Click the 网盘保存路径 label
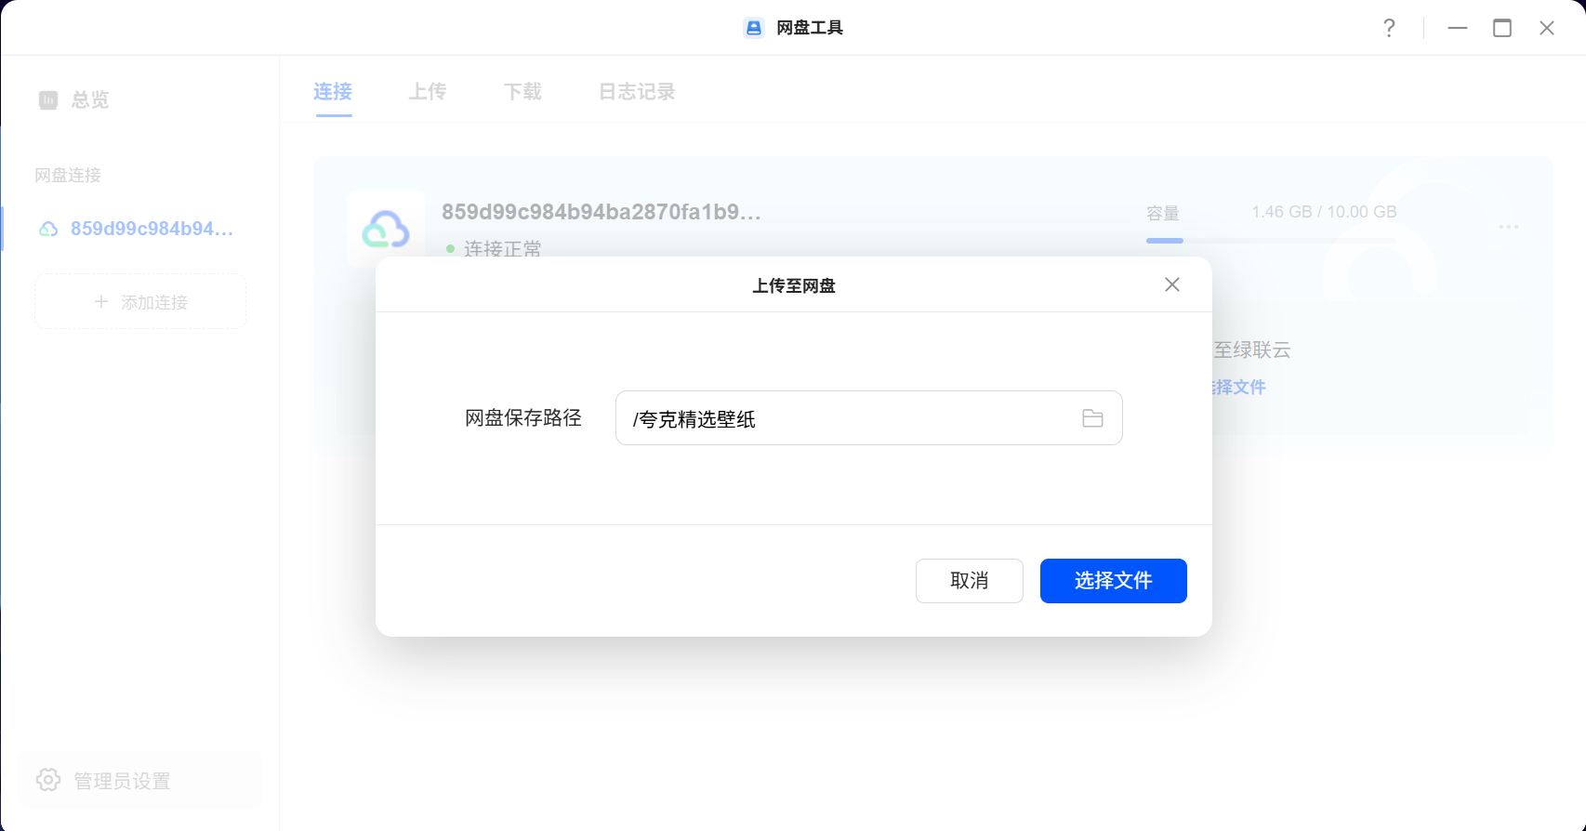 tap(523, 418)
